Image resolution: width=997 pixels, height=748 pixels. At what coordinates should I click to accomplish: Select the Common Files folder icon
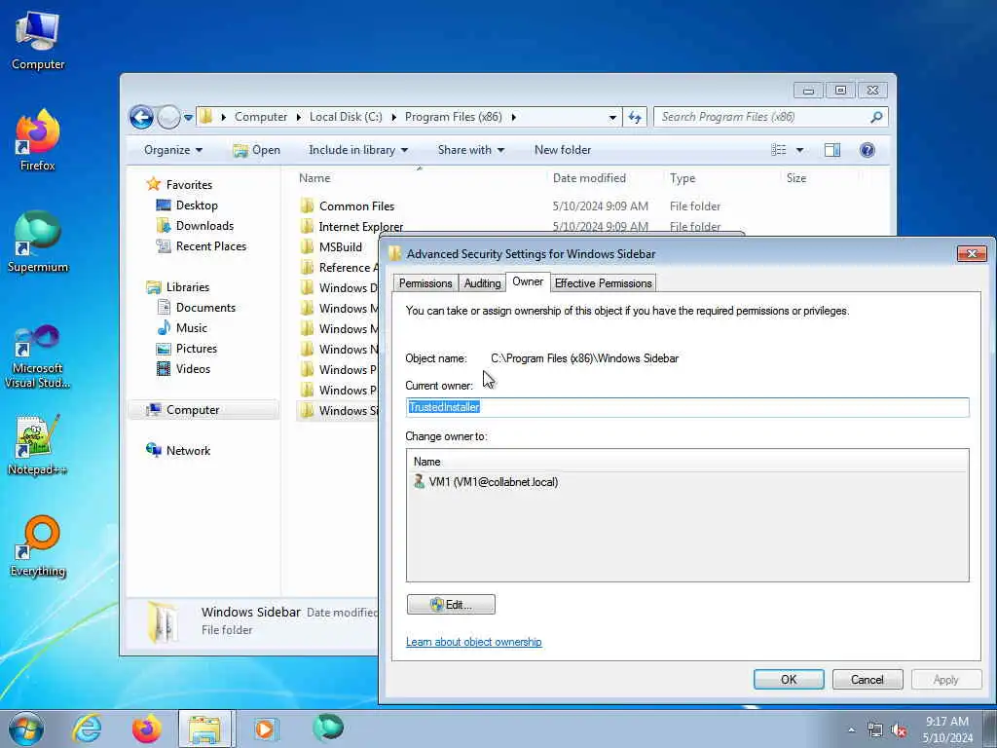pyautogui.click(x=307, y=206)
